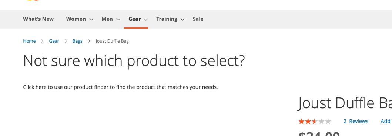
Task: Click the Gear breadcrumb link
Action: (54, 41)
